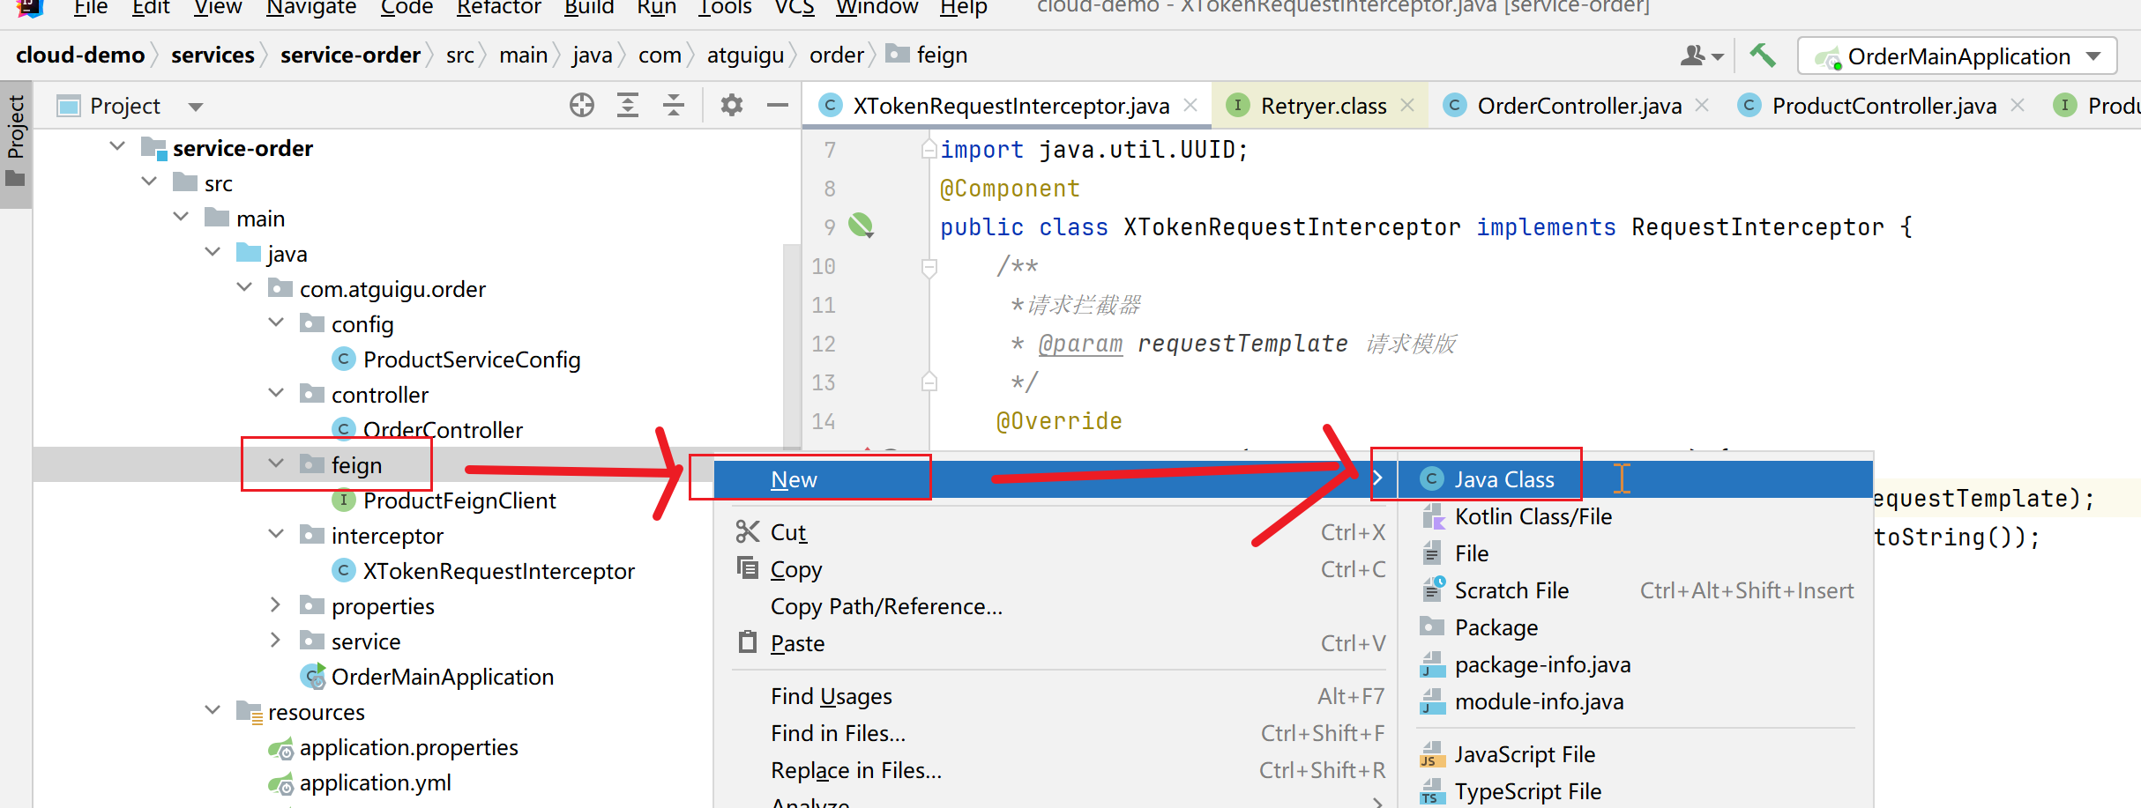Open the Navigate menu
The width and height of the screenshot is (2141, 808).
311,8
